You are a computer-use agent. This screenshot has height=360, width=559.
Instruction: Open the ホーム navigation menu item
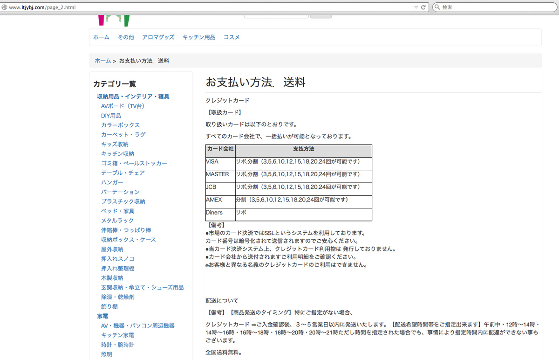click(x=101, y=37)
